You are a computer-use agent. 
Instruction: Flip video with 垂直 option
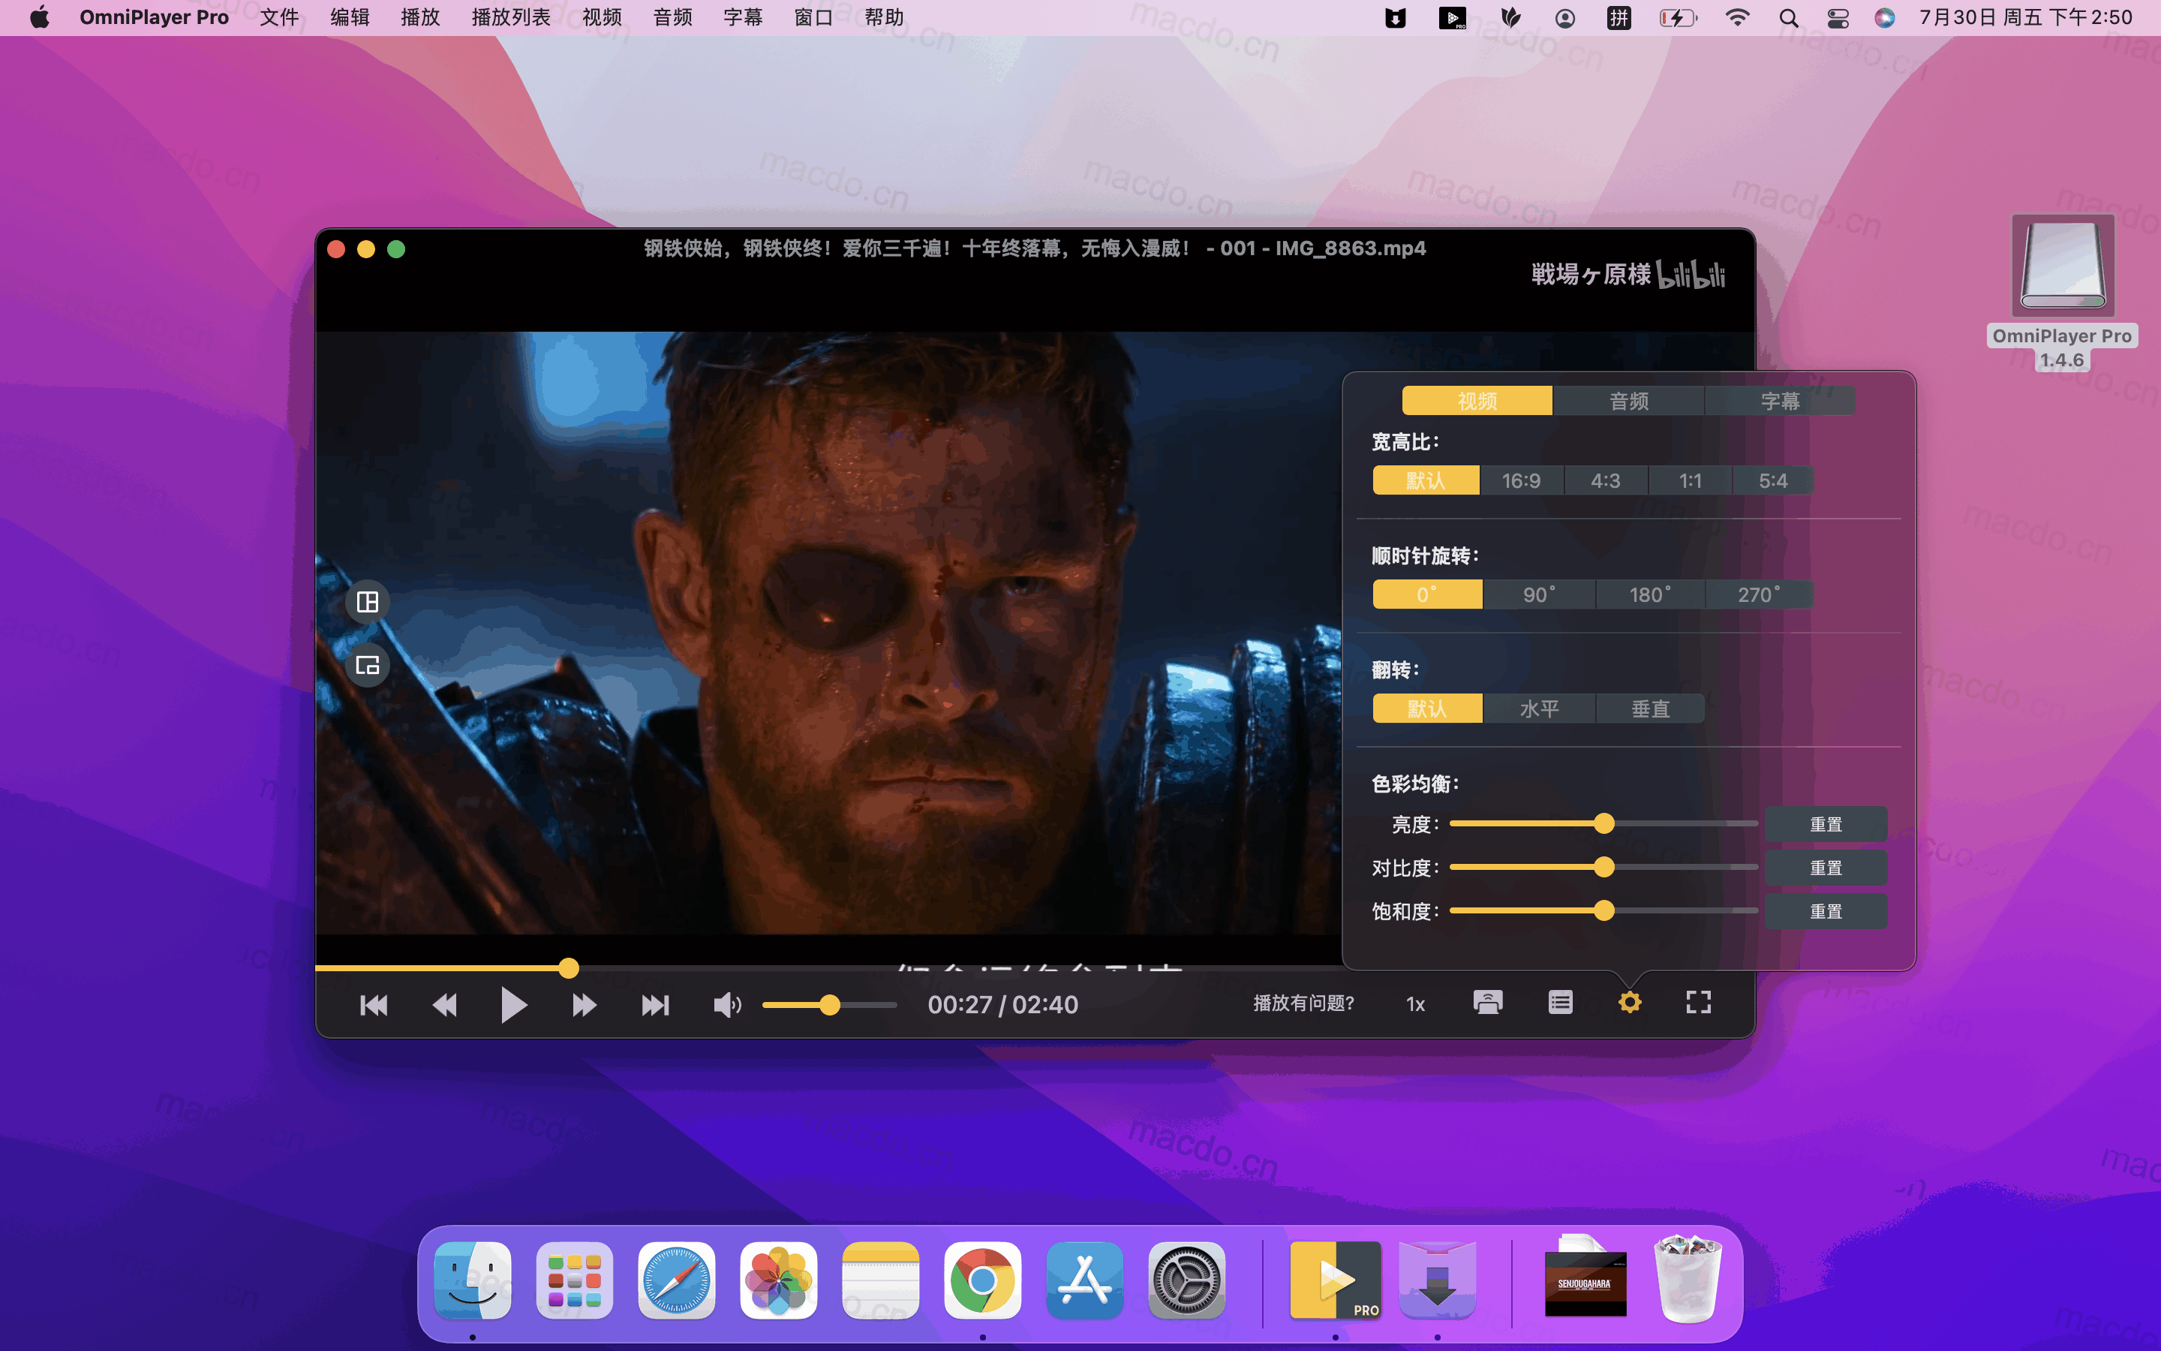tap(1650, 709)
